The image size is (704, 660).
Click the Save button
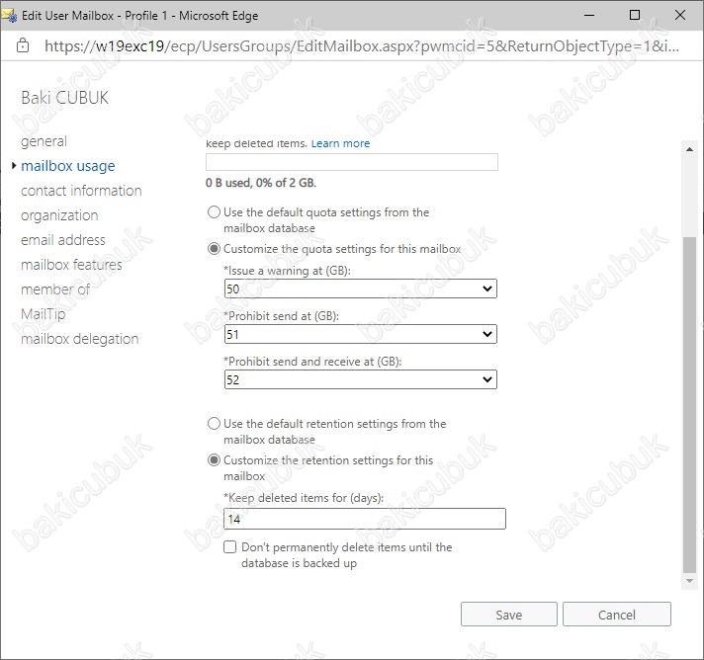coord(508,615)
